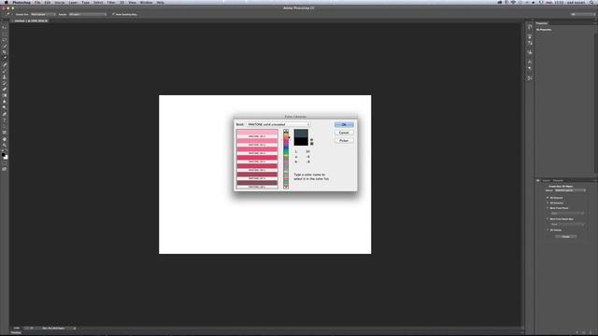Click the zoom percentage field in status bar
The image size is (598, 336).
[17, 328]
